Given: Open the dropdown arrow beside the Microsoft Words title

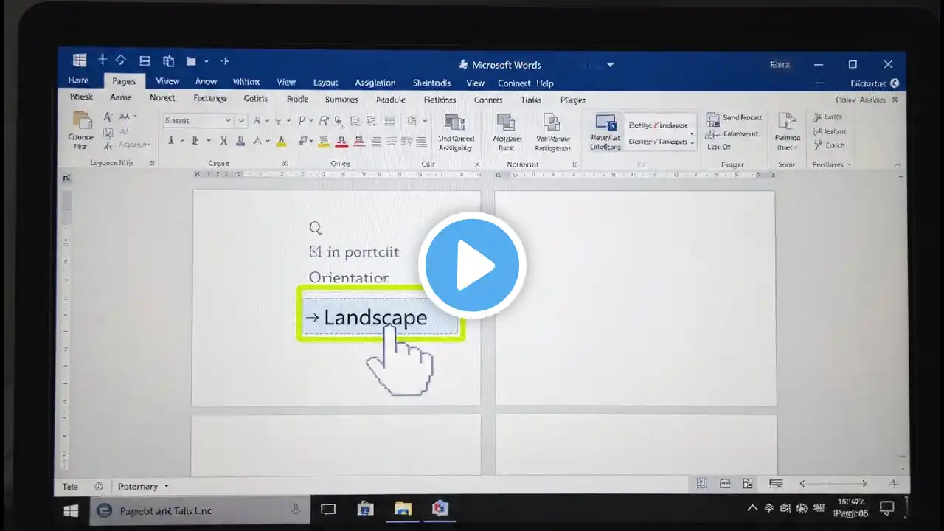Looking at the screenshot, I should pyautogui.click(x=610, y=65).
